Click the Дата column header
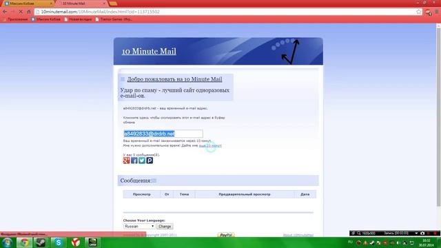 click(305, 194)
